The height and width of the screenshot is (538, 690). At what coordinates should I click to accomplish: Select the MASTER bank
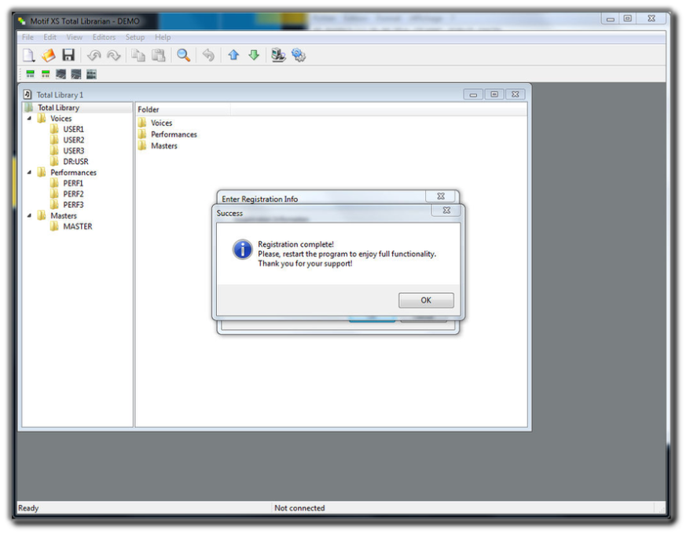(78, 226)
